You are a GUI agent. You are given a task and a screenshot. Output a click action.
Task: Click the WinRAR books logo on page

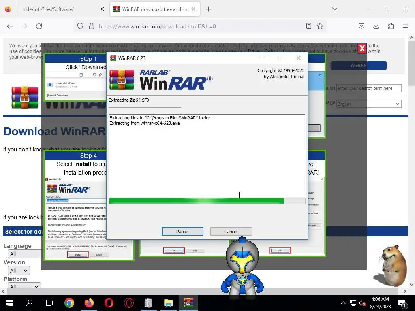(x=25, y=97)
